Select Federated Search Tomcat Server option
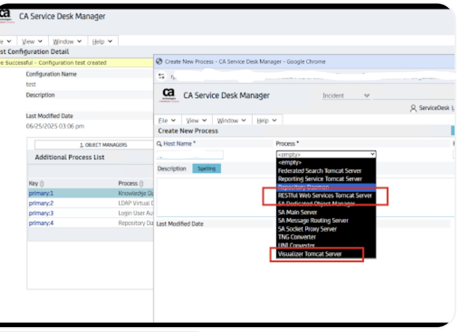Screen dimensions: 459x332 pyautogui.click(x=320, y=171)
